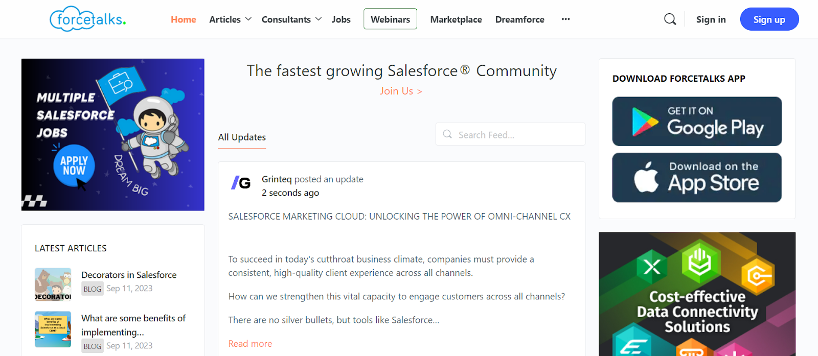
Task: Click Sign in
Action: pos(711,19)
